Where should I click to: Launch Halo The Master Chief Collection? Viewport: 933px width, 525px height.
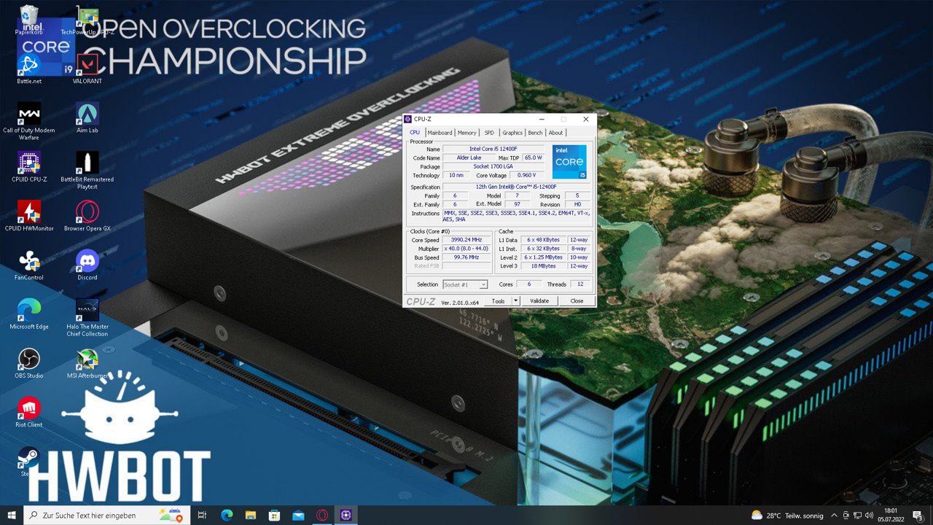click(x=87, y=318)
